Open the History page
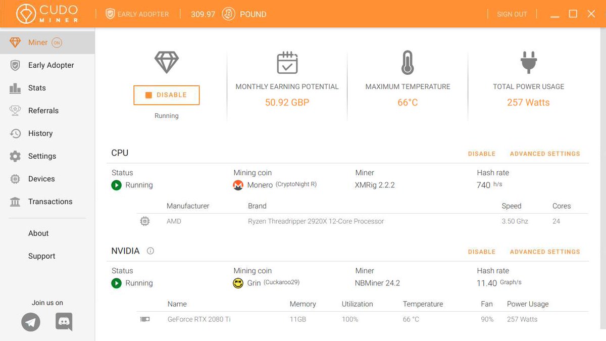The image size is (606, 341). (x=47, y=133)
